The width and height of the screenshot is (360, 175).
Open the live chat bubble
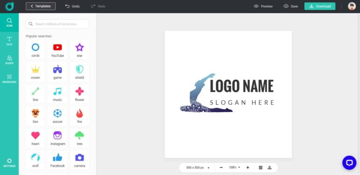coord(349,163)
